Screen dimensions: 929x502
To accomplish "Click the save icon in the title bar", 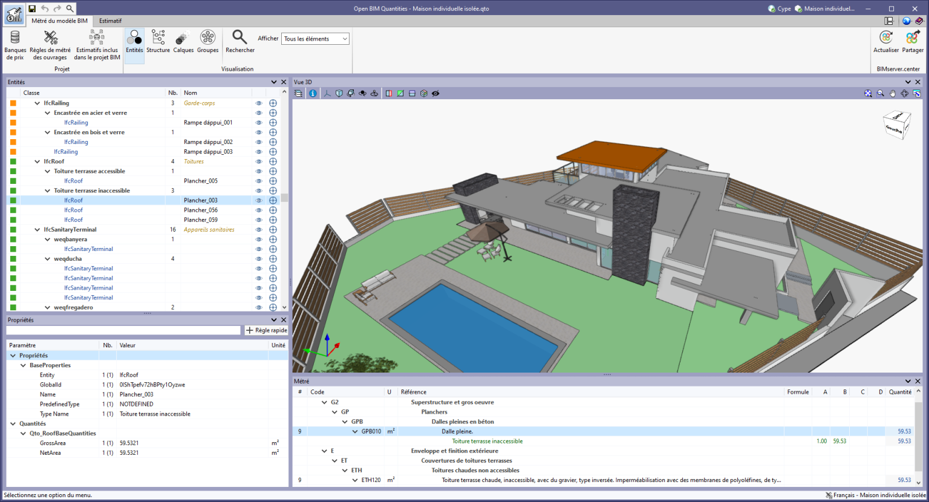I will (32, 8).
